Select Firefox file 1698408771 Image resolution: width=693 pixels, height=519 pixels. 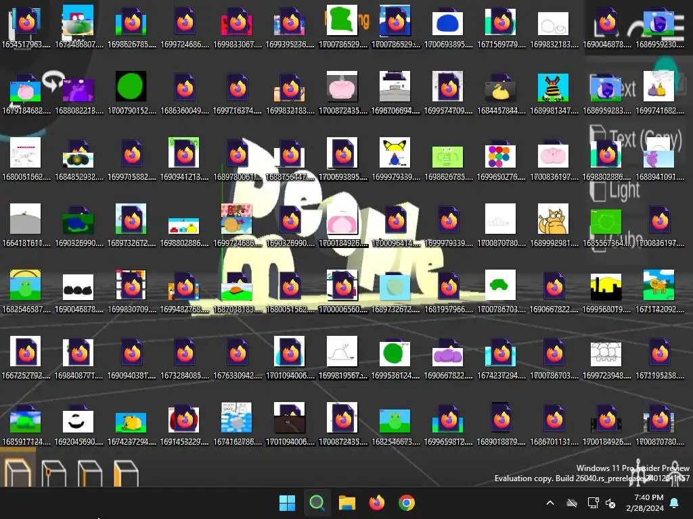pos(79,357)
